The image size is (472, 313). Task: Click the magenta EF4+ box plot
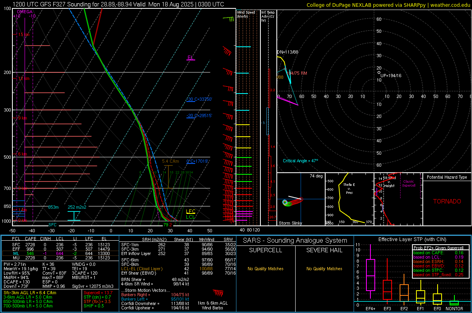pyautogui.click(x=370, y=271)
